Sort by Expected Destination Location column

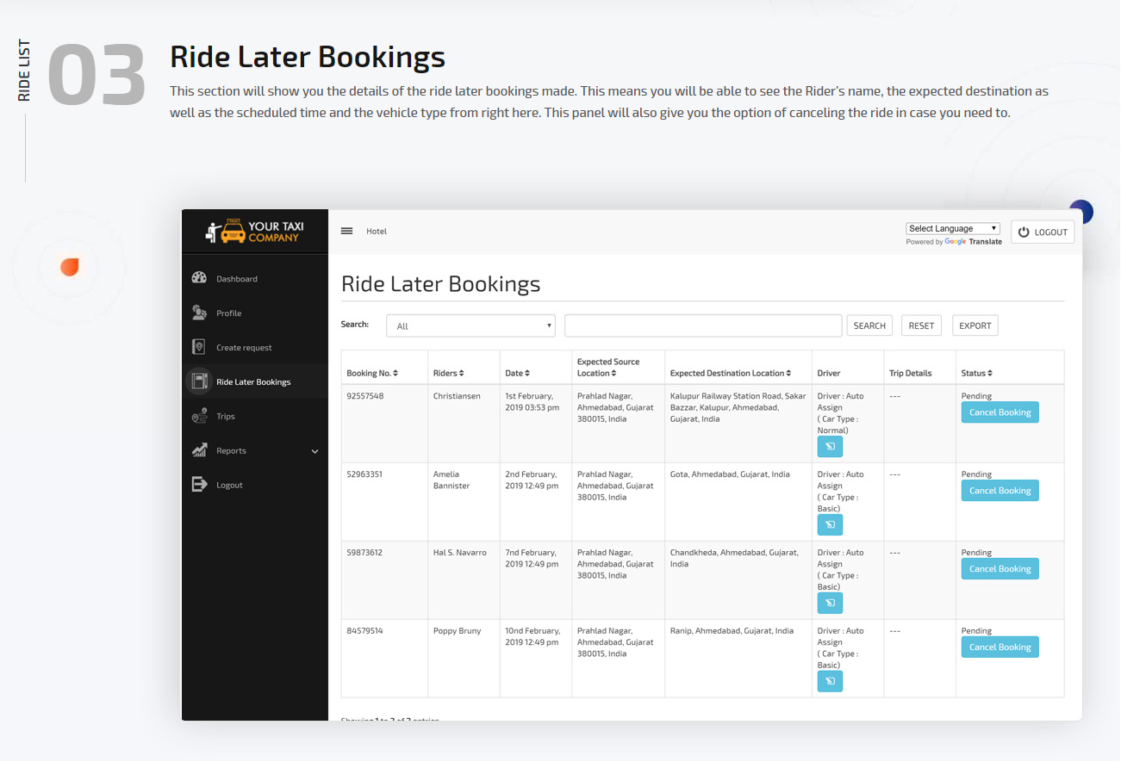[731, 373]
